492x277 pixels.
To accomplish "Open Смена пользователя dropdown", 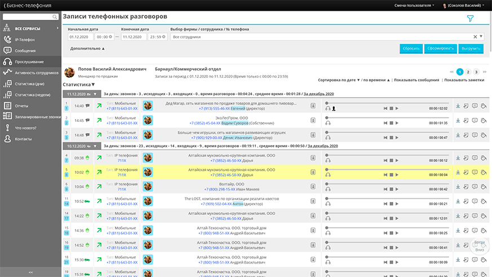I will click(414, 5).
